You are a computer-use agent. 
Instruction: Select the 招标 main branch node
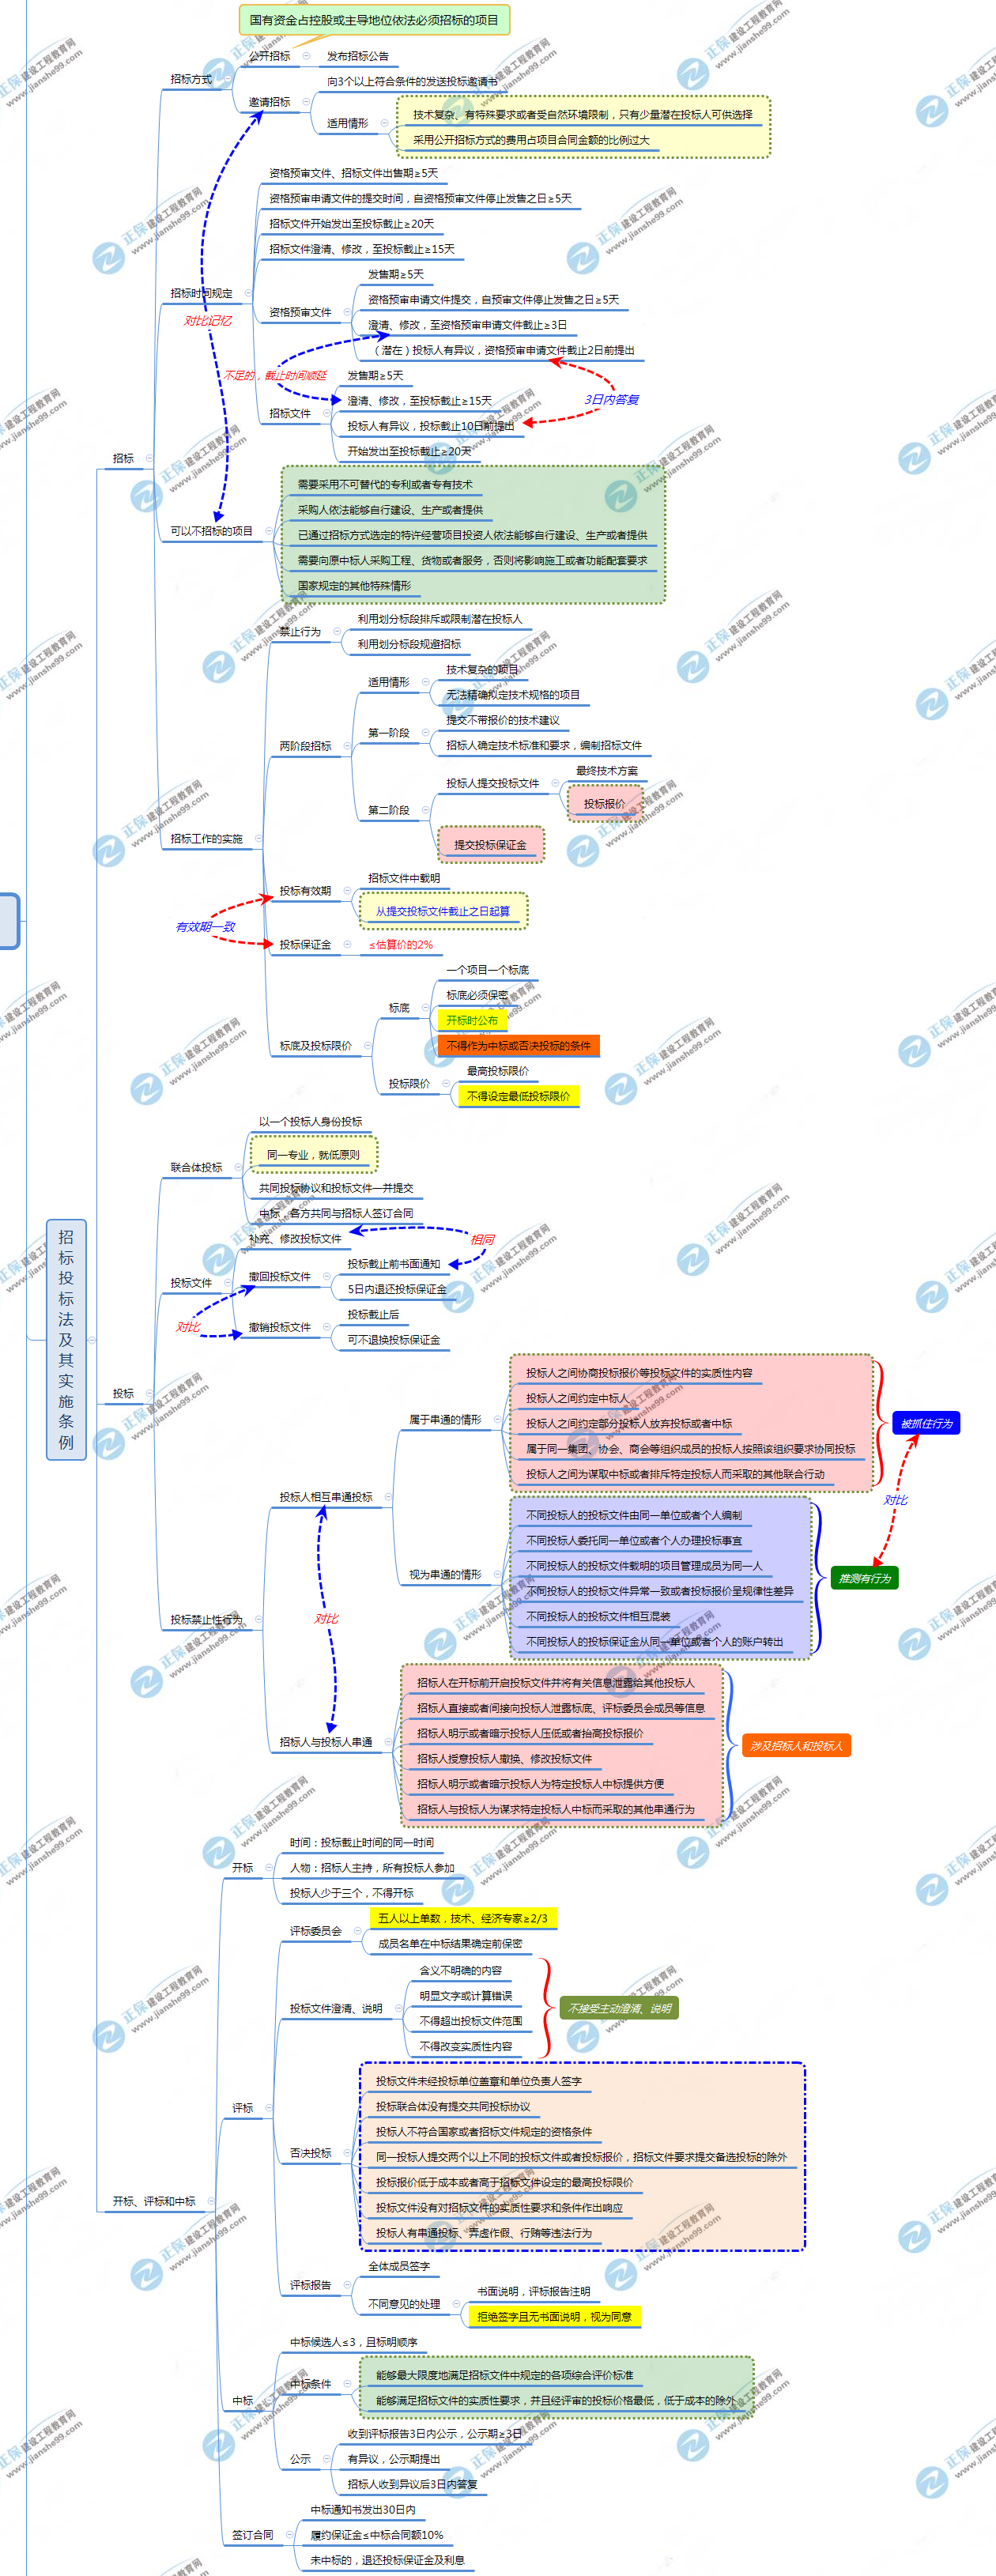(123, 458)
